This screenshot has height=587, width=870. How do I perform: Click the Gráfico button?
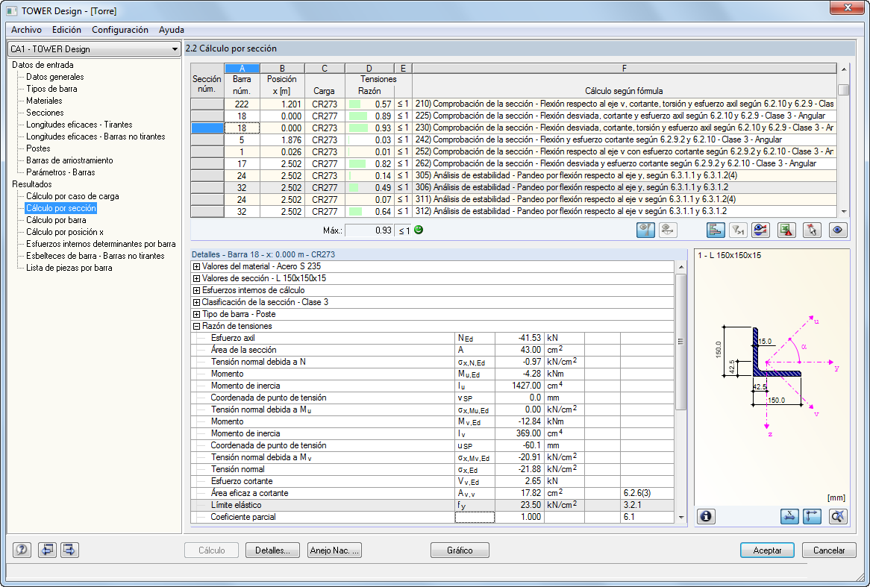[x=460, y=550]
